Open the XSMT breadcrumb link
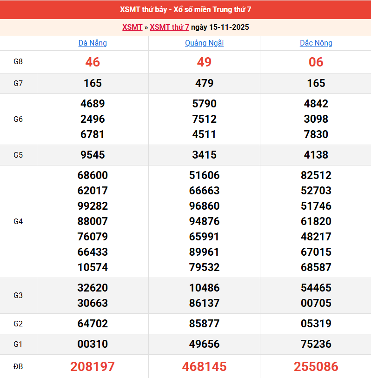 point(132,27)
